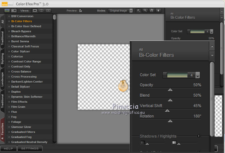Select the Darken/Lighten Center filter
The image size is (225, 153).
pyautogui.click(x=27, y=82)
